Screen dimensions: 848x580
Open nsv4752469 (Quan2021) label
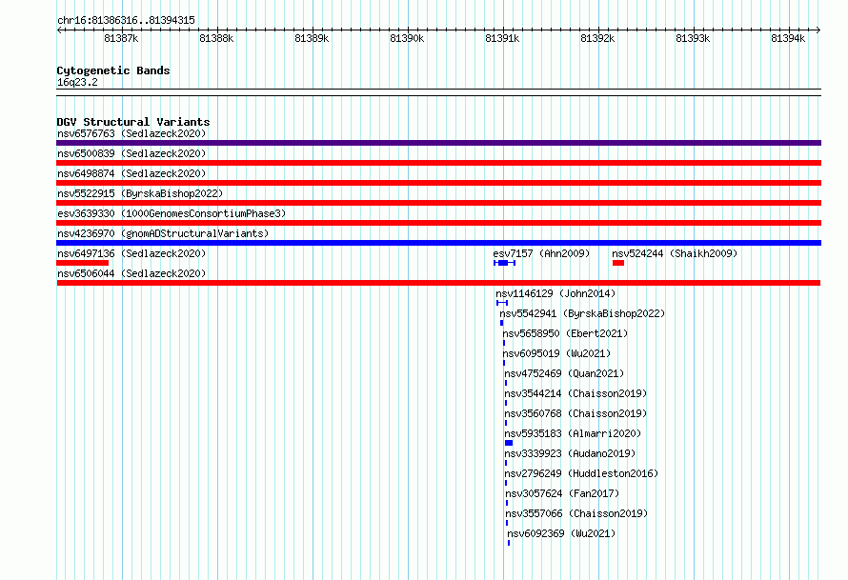564,373
